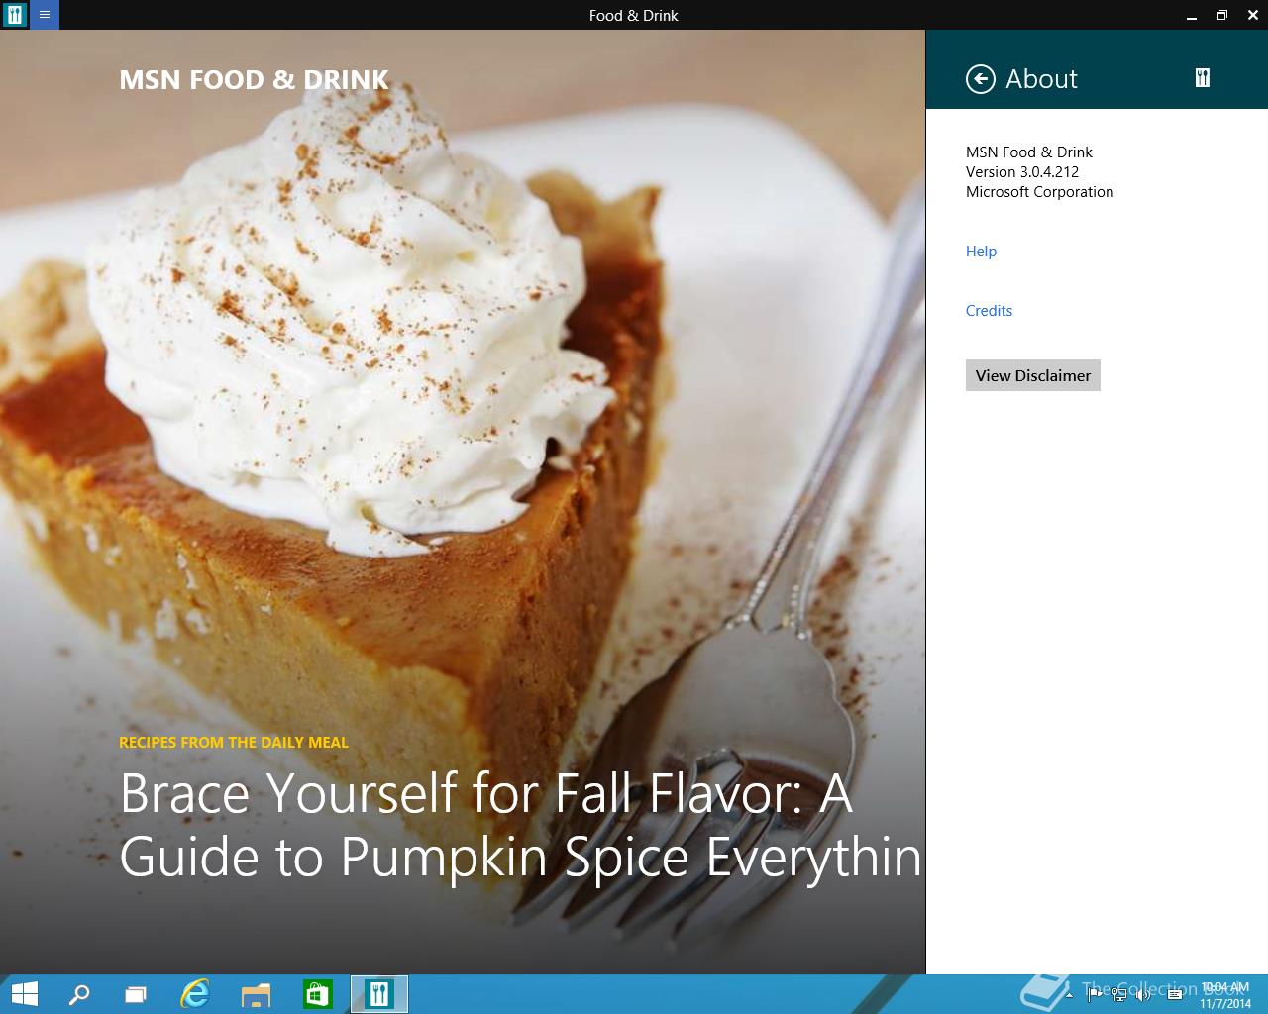Go back from the About pane

[981, 79]
